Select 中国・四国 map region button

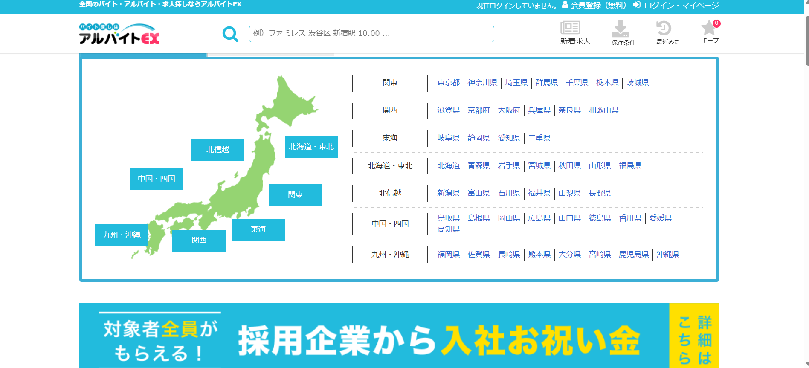coord(156,179)
